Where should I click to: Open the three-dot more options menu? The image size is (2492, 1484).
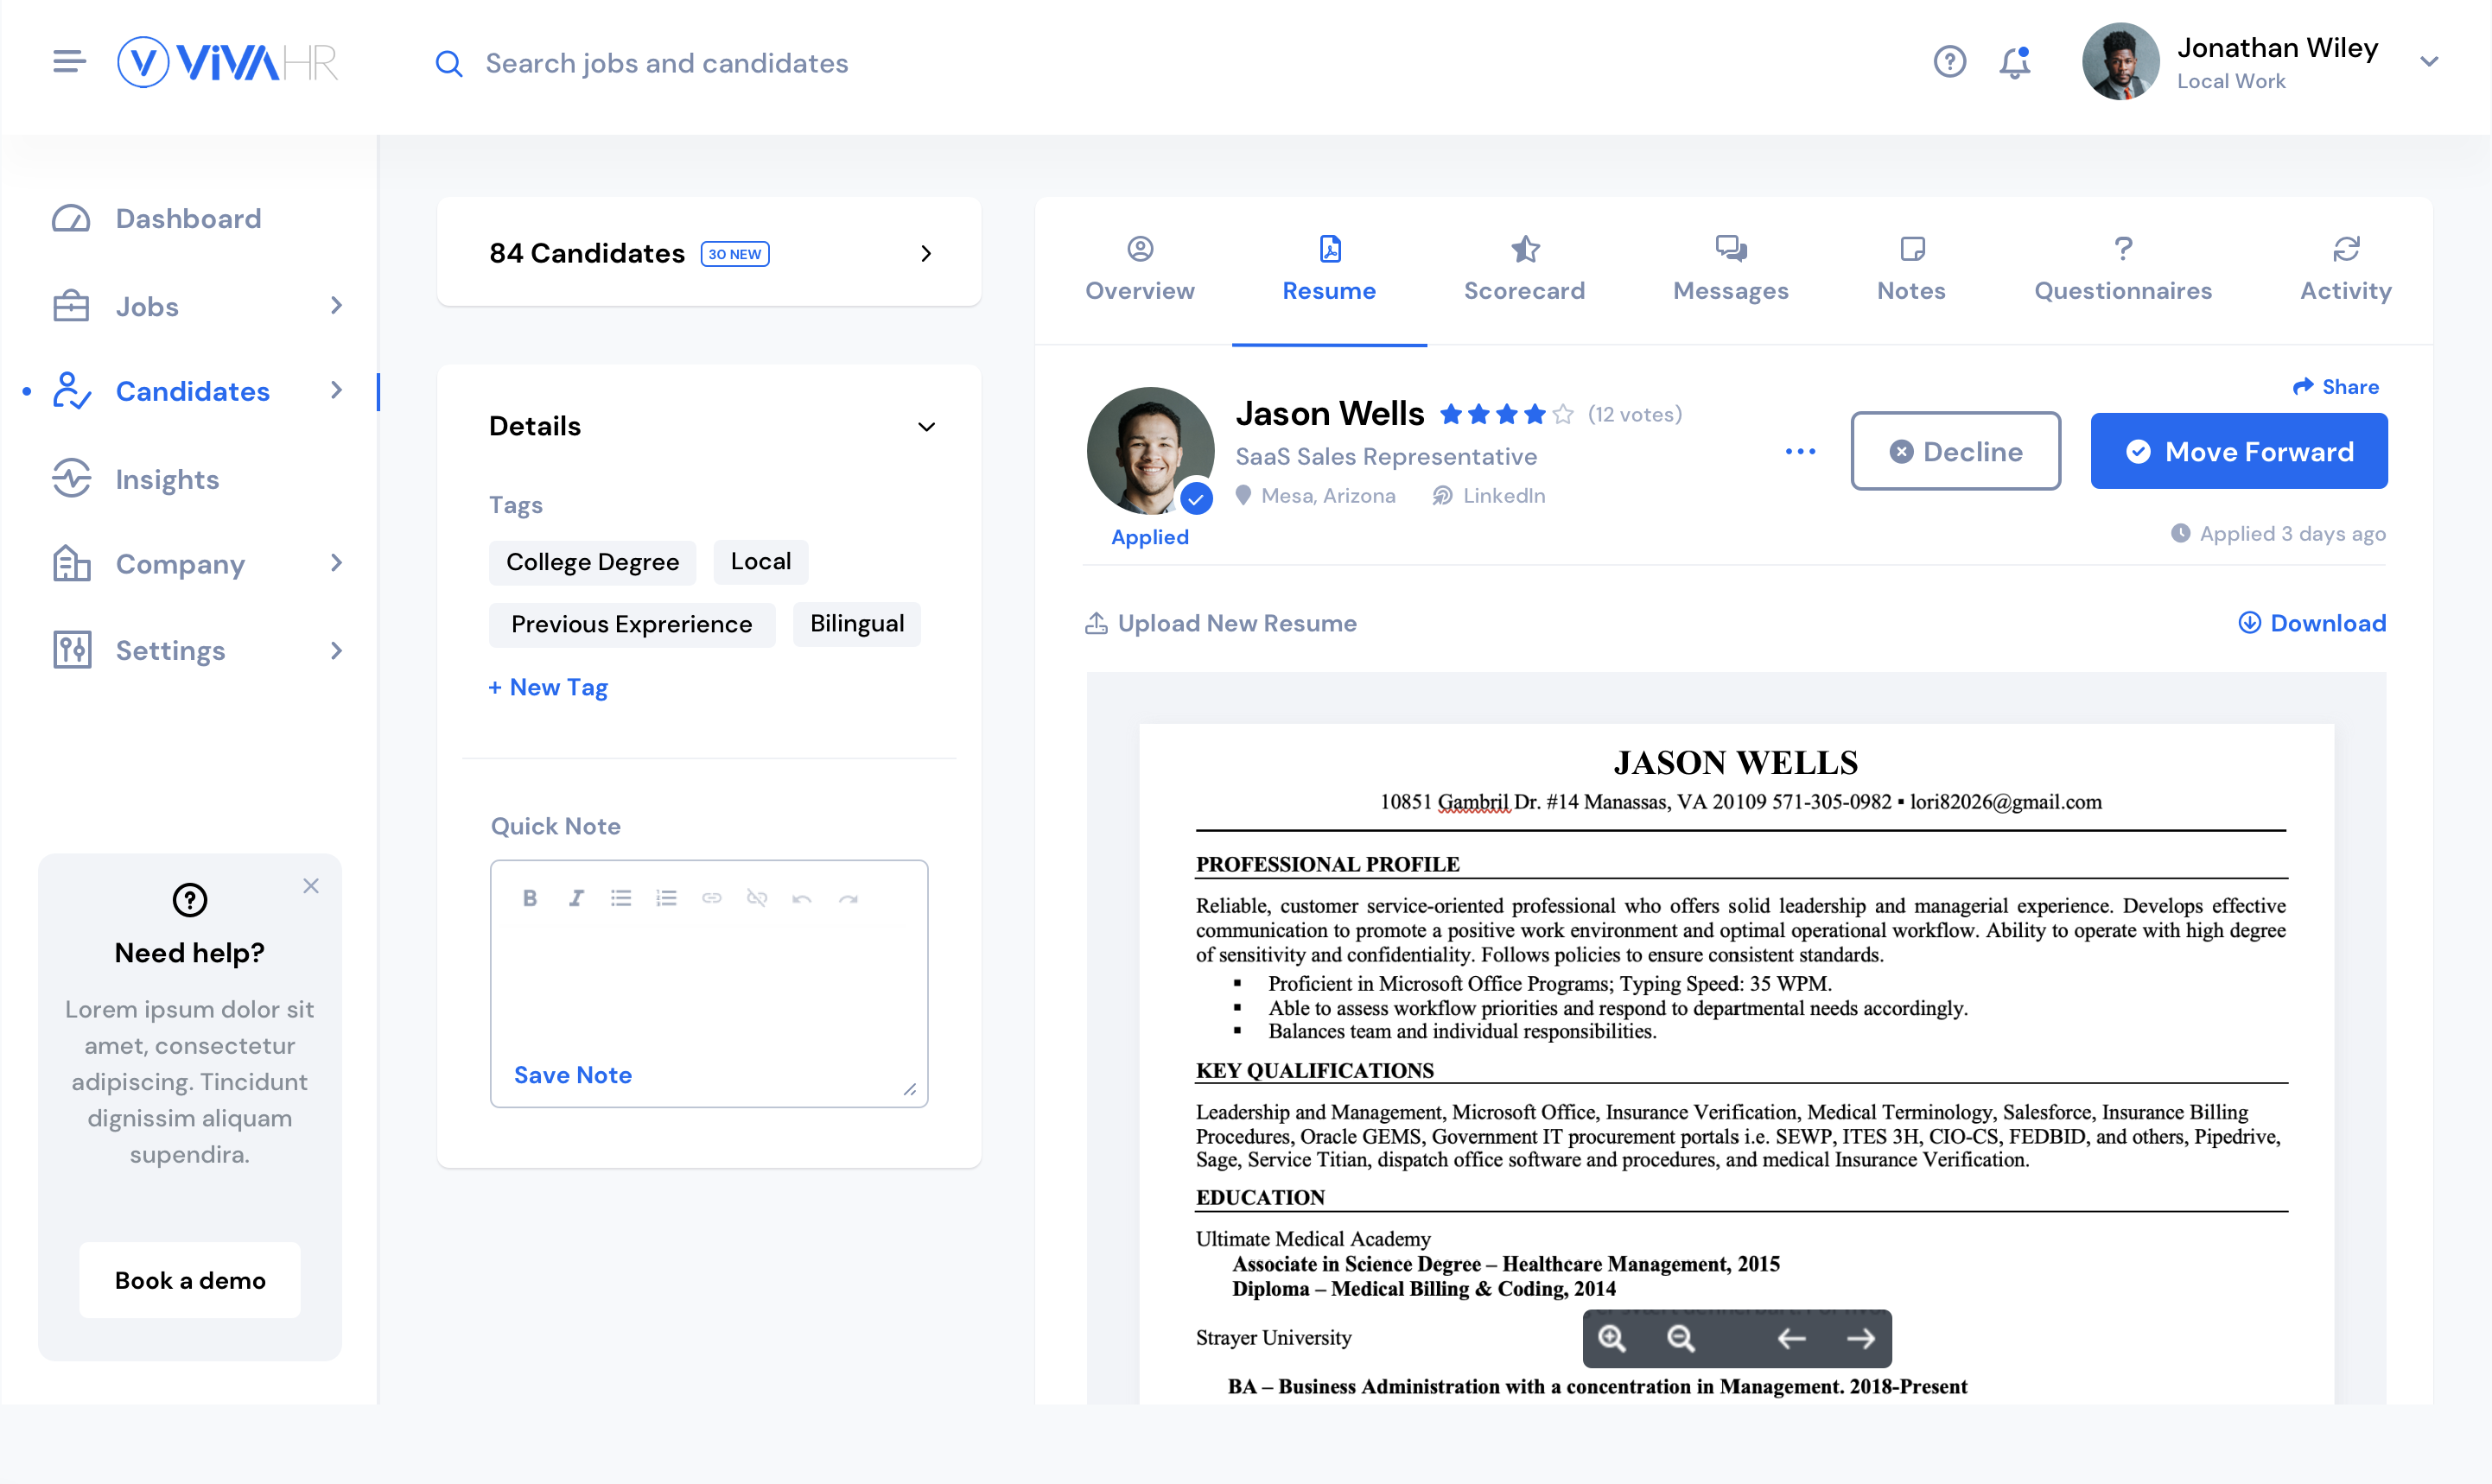(x=1800, y=451)
